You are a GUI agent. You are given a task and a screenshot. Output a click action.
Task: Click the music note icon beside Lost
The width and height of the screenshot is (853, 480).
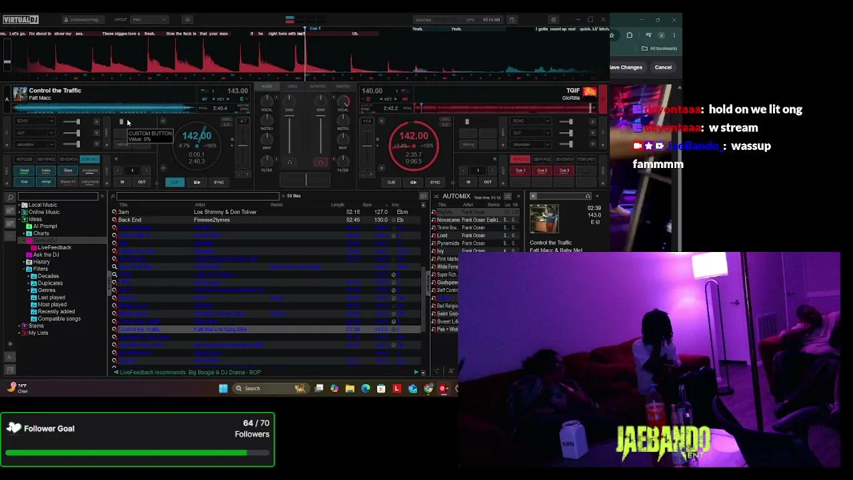434,235
